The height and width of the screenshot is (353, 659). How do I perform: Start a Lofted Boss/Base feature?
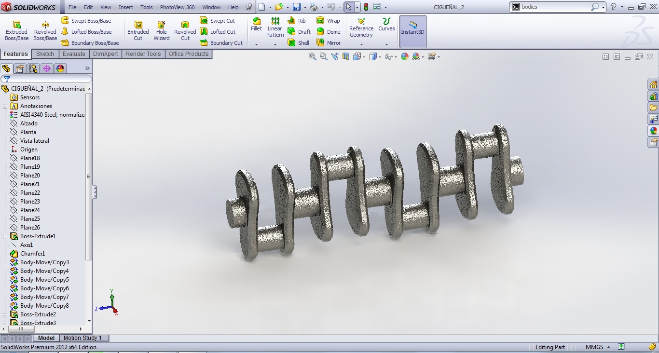pos(86,32)
